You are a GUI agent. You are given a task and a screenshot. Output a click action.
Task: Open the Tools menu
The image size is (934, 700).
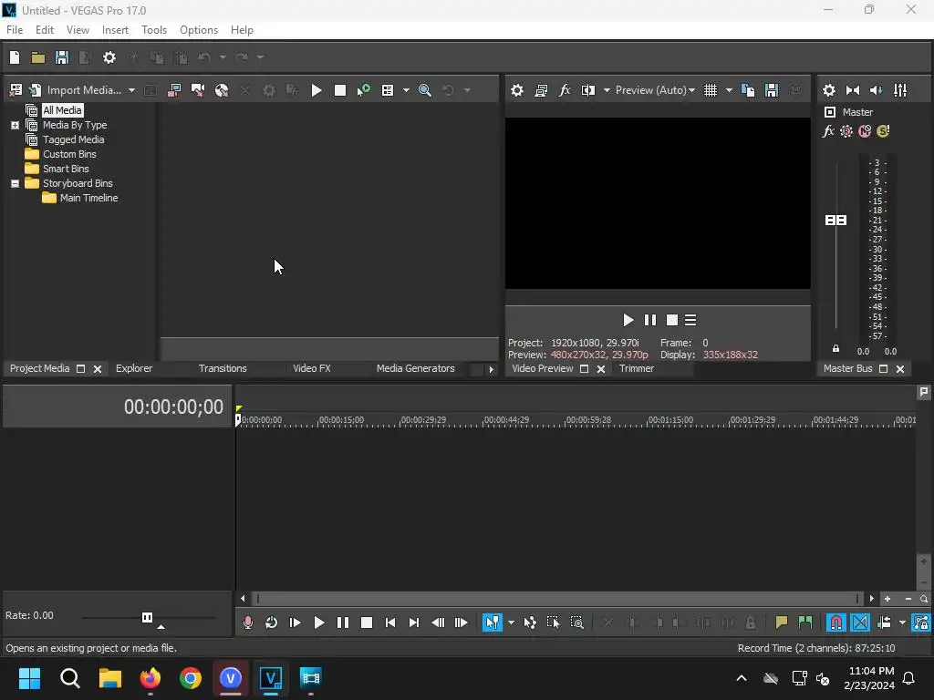point(153,30)
